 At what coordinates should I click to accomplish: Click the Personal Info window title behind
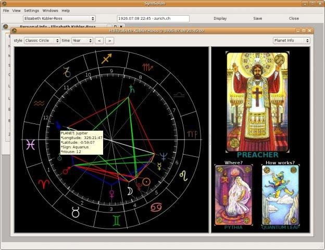coord(58,27)
